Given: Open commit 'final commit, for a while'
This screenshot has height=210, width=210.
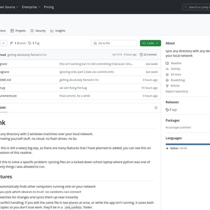Looking at the screenshot, I should click(75, 96).
